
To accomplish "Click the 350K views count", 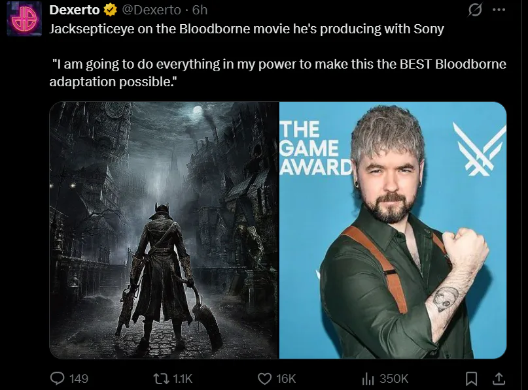I will pos(394,379).
